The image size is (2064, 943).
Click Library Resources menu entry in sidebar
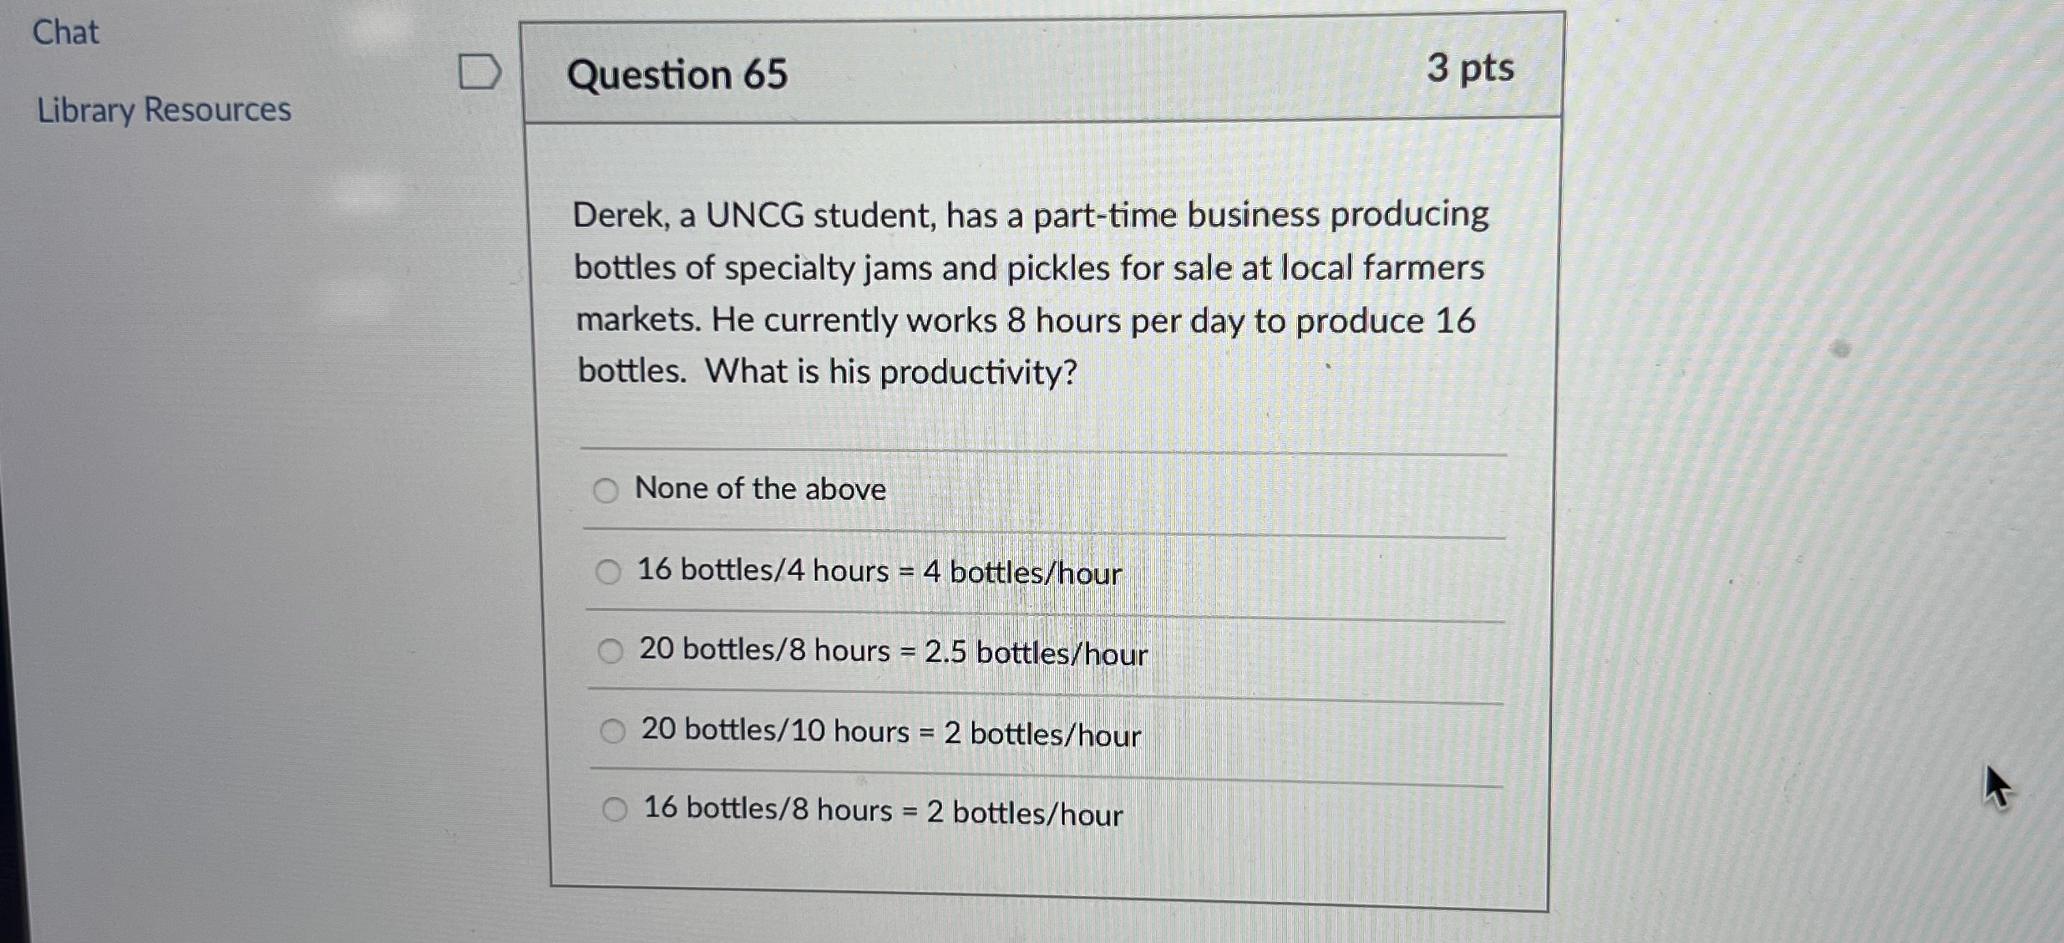coord(162,109)
